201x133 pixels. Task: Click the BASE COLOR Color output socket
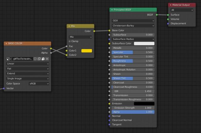51,48
